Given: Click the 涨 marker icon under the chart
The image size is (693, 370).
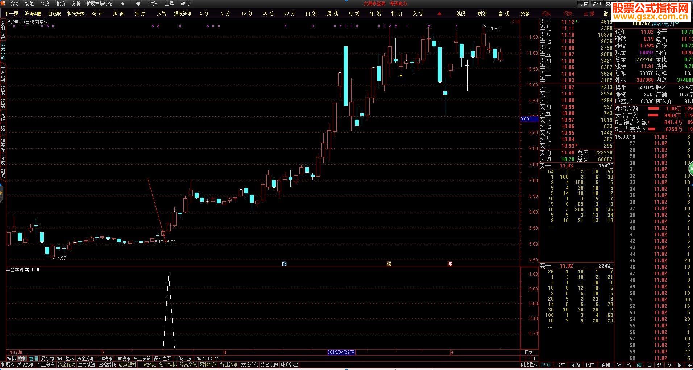Looking at the screenshot, I should (x=450, y=264).
